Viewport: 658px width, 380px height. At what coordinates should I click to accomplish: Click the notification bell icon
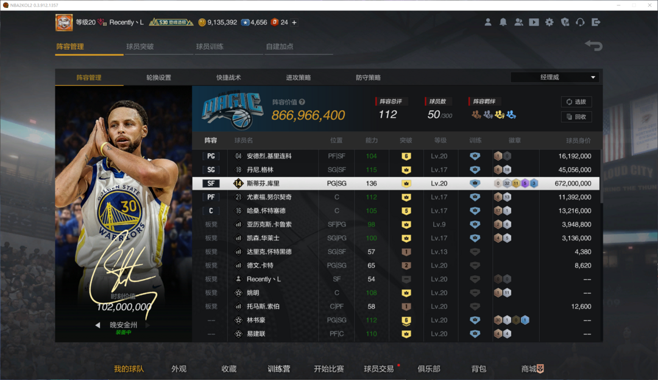[x=503, y=22]
